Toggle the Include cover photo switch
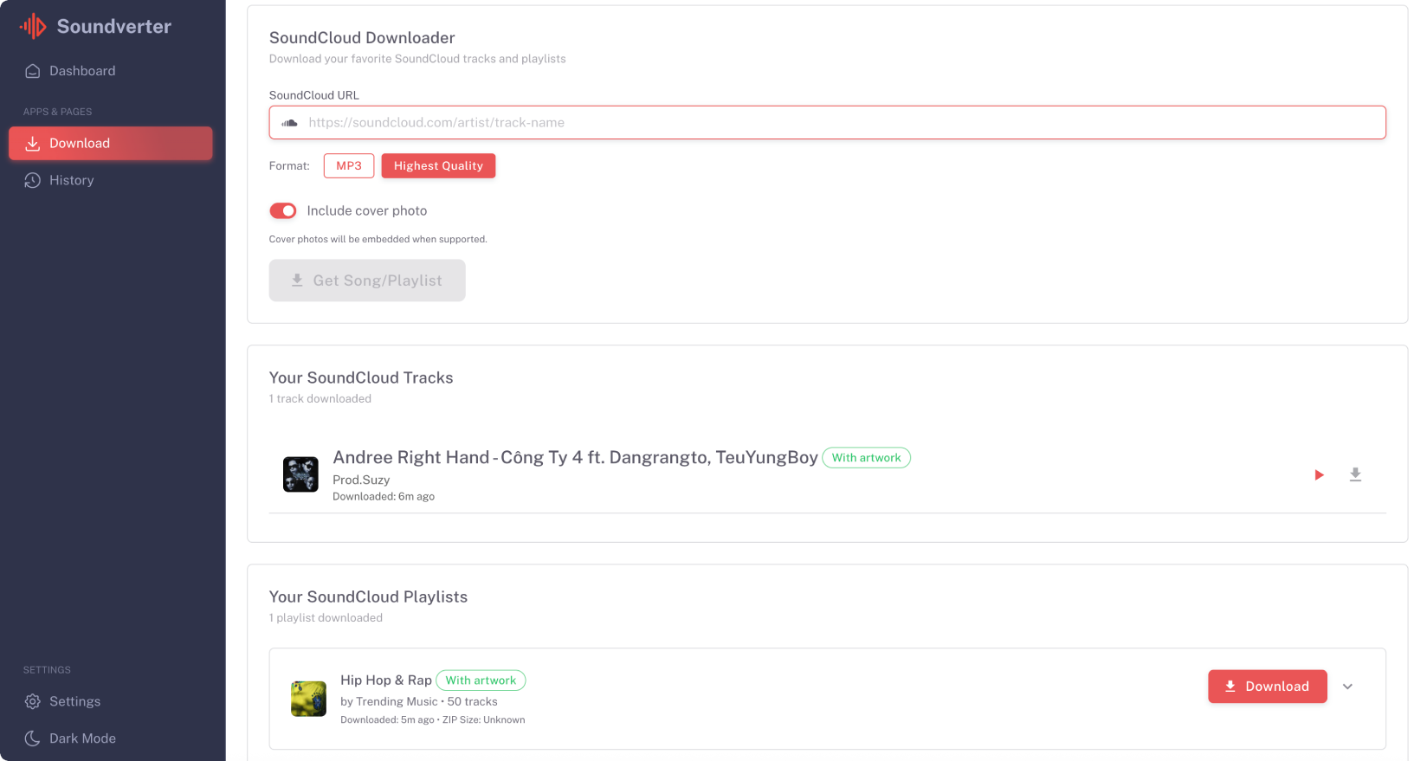Image resolution: width=1427 pixels, height=761 pixels. pyautogui.click(x=283, y=211)
